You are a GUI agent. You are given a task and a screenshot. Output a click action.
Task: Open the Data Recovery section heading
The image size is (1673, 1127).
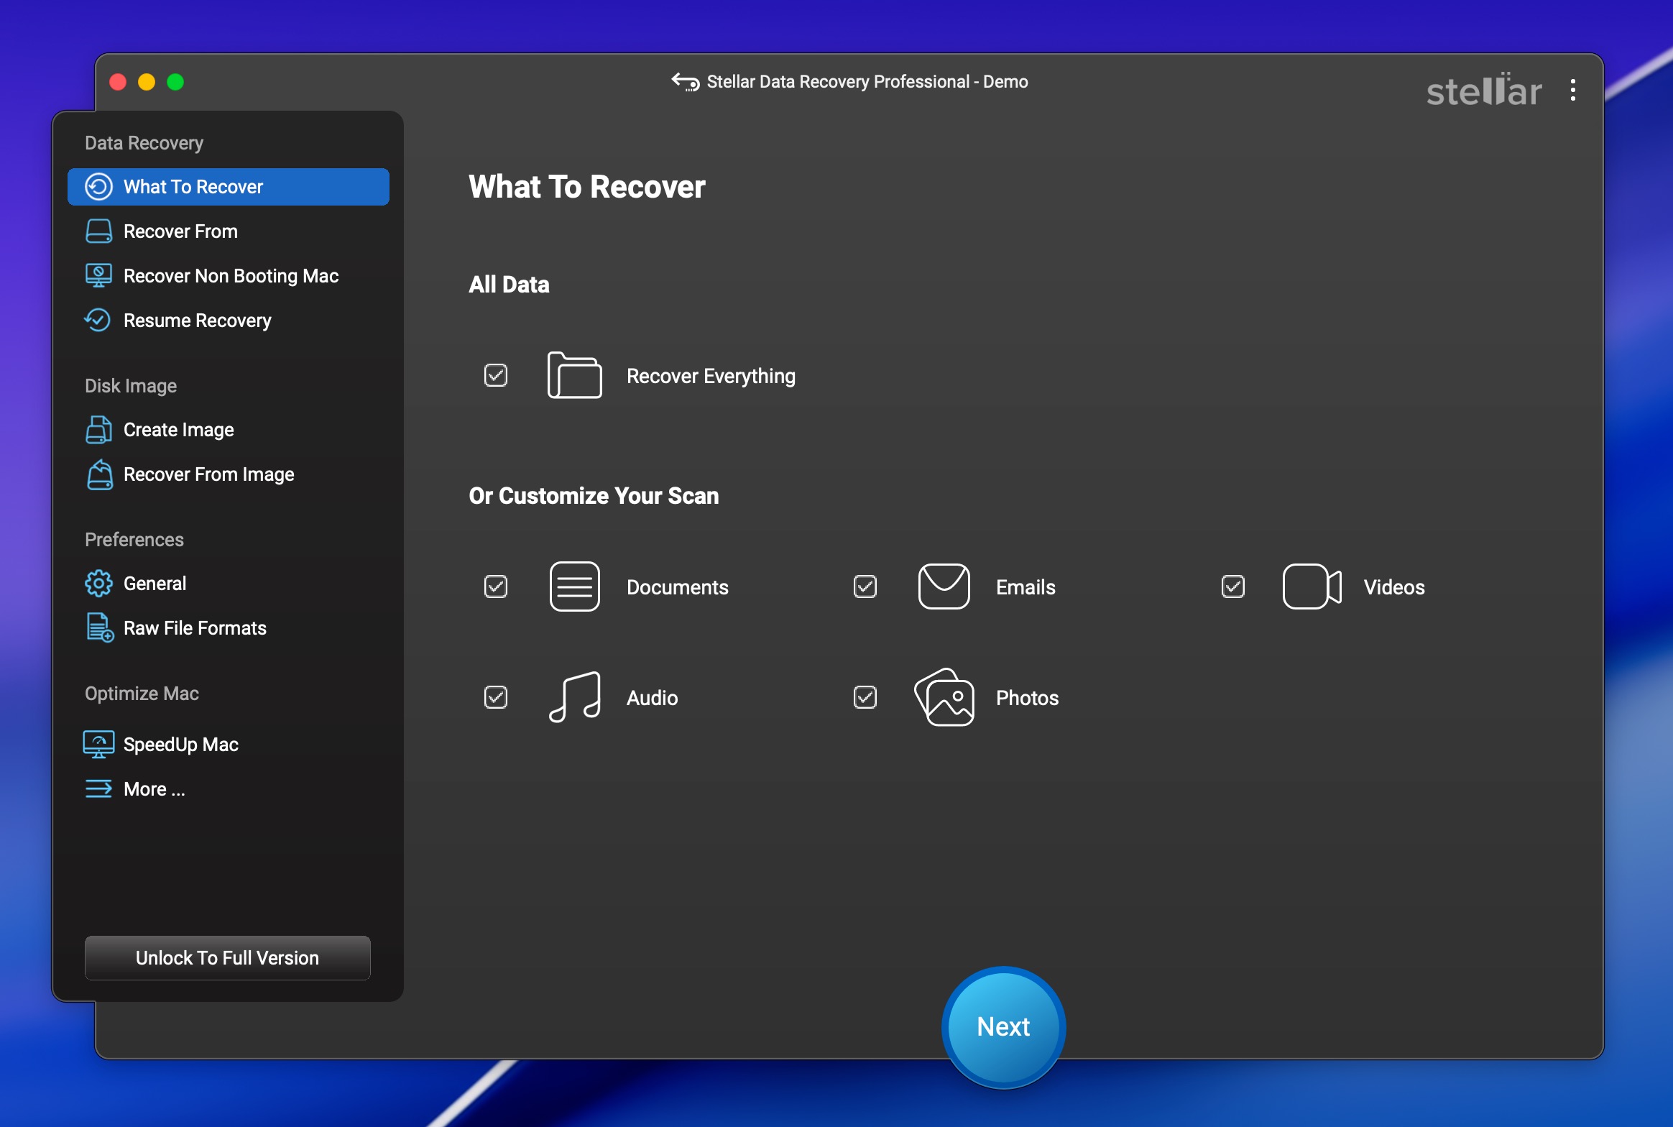(143, 142)
